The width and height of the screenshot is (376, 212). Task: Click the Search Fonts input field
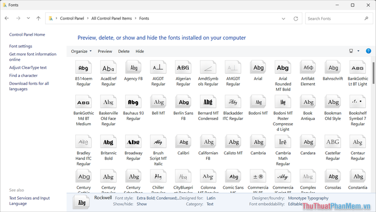click(x=336, y=18)
